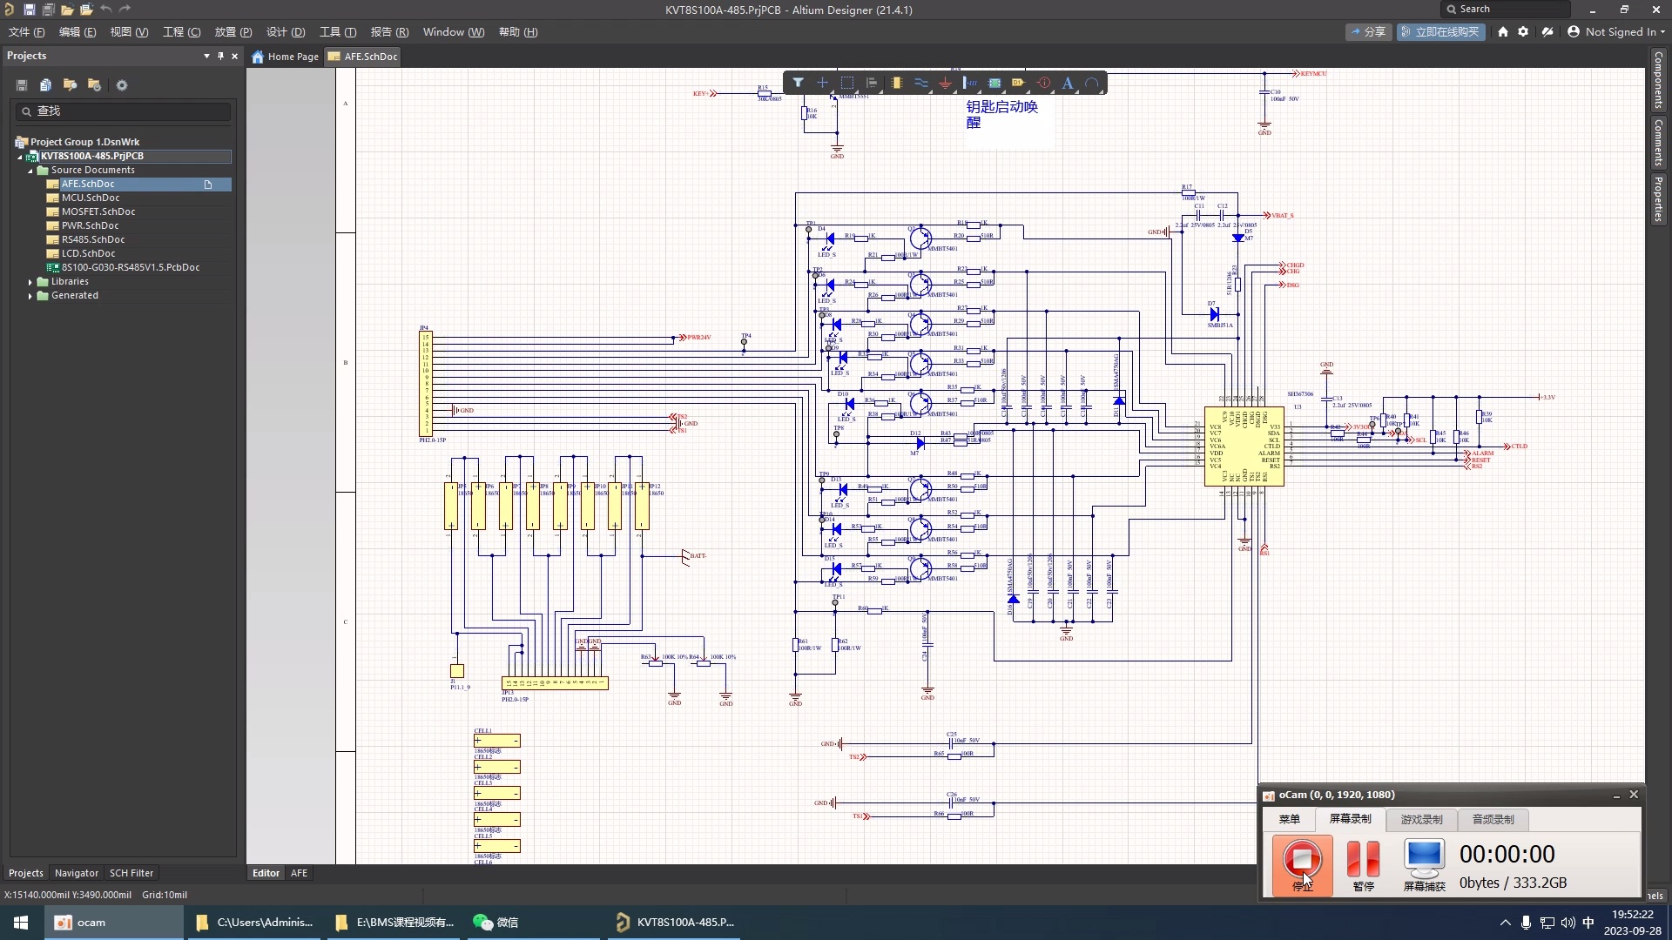This screenshot has width=1672, height=940.
Task: Stop recording with oCam 停止 button
Action: tap(1302, 865)
